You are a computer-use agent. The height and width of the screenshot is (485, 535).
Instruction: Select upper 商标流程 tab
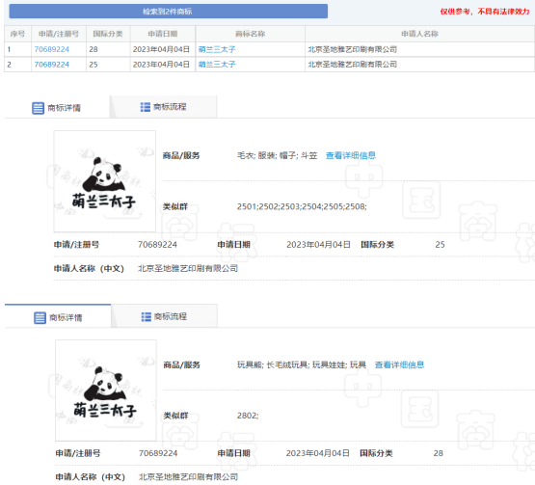point(164,107)
